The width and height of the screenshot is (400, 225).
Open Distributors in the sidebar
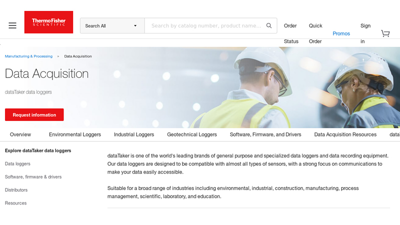point(16,190)
